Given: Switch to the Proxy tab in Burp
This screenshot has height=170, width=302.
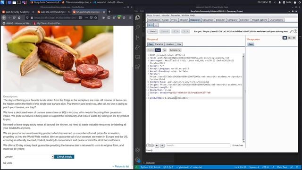Looking at the screenshot, I should [174, 20].
